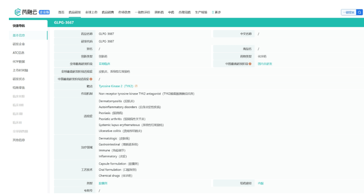
Task: Open the 药品销售 nav tab
Action: click(108, 12)
